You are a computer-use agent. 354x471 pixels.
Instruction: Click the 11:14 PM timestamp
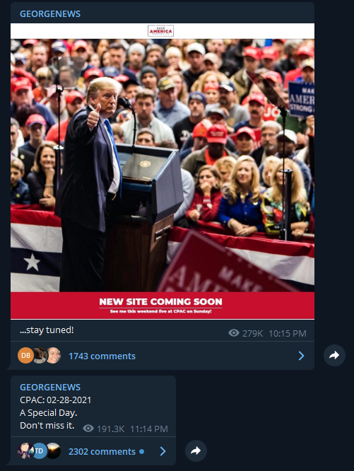[149, 429]
